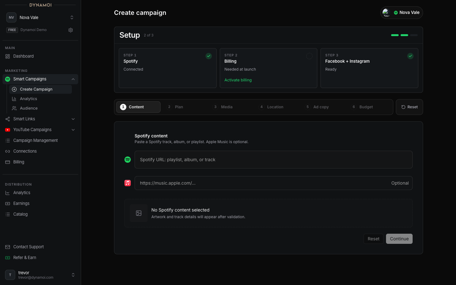This screenshot has height=285, width=456.
Task: Click the 'Needed at launch' billing status
Action: pos(240,69)
